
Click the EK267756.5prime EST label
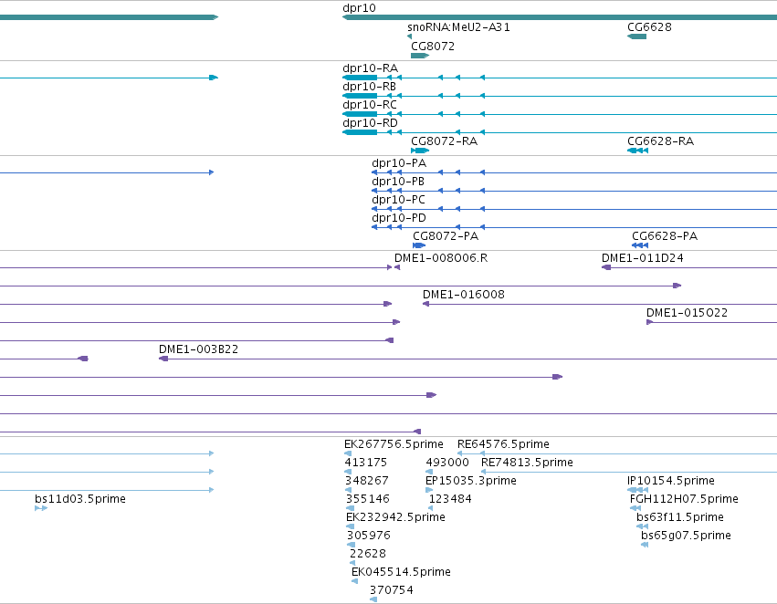tap(394, 444)
